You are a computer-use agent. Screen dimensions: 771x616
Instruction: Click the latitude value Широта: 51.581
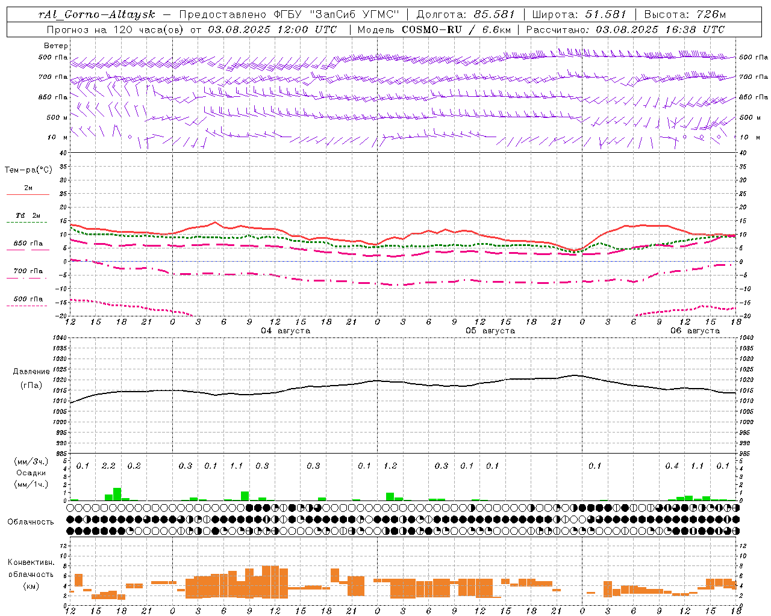tap(579, 14)
